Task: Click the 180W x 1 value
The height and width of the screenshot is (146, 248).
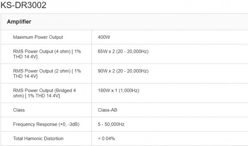Action: click(107, 91)
